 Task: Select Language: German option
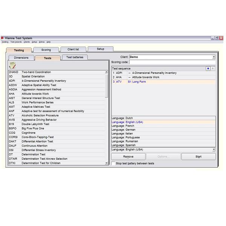click(163, 130)
